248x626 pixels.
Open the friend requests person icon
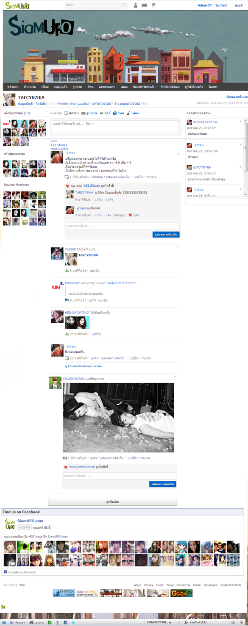pos(136,5)
